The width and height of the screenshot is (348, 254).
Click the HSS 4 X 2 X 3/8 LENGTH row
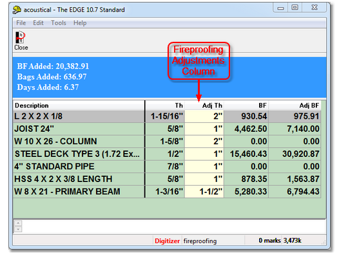[x=167, y=179]
